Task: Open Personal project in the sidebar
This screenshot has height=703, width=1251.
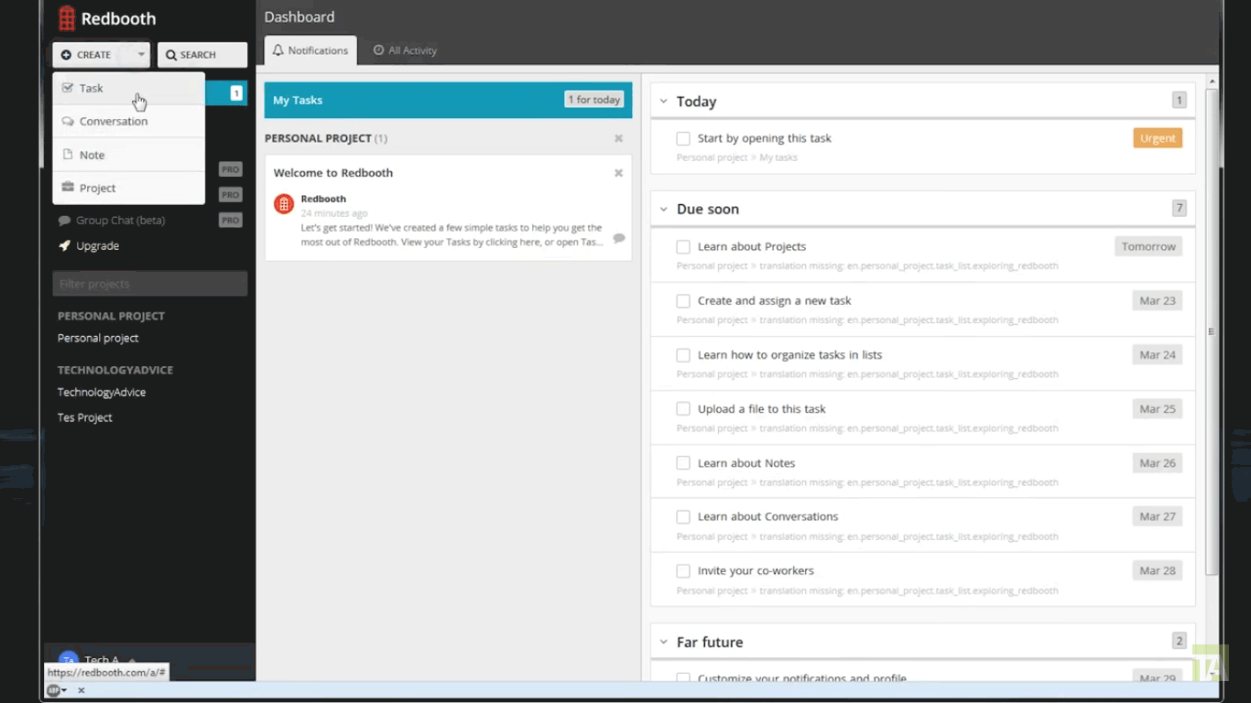Action: (x=98, y=338)
